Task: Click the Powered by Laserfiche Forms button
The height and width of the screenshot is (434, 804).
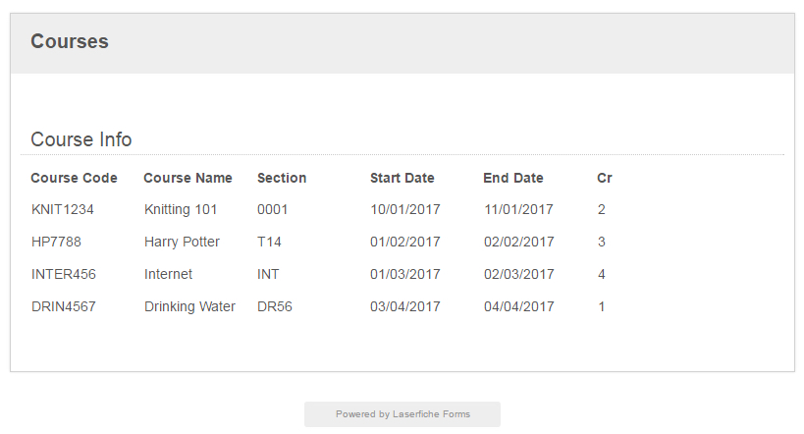Action: (402, 414)
